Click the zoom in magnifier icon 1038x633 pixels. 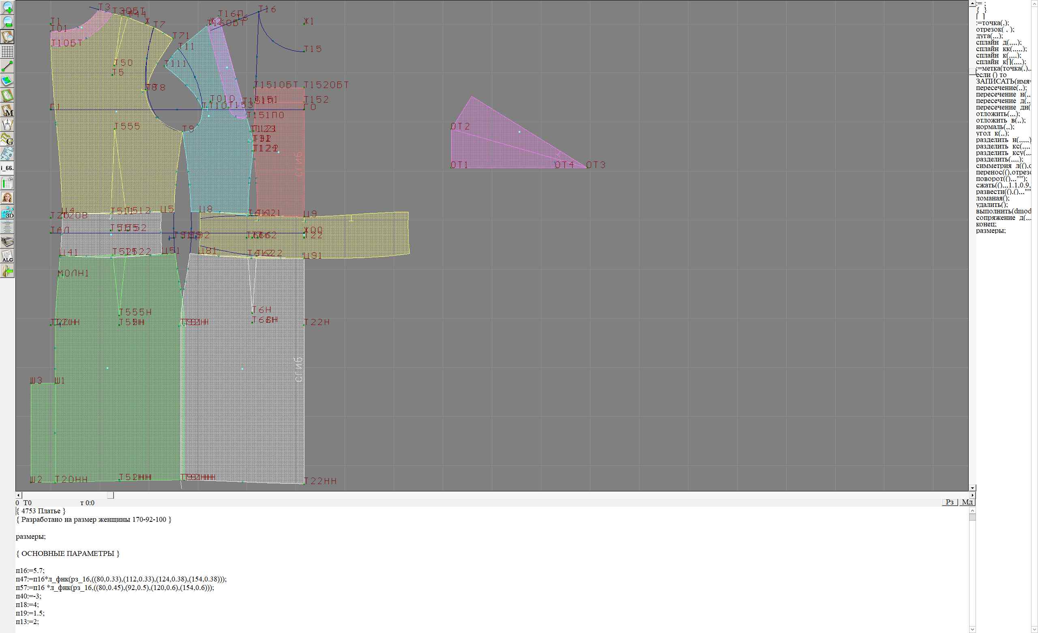(8, 8)
